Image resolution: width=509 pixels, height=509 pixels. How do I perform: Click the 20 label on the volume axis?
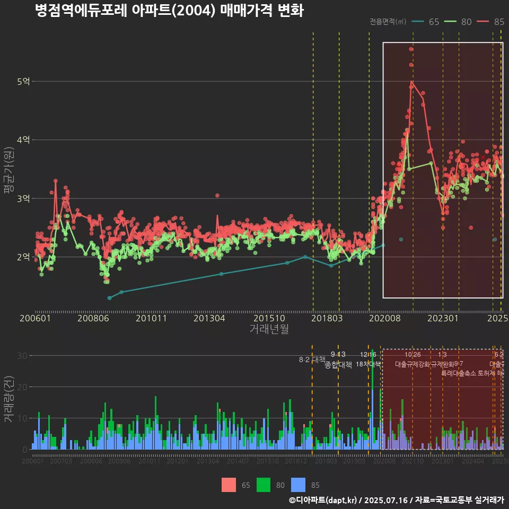[x=22, y=387]
